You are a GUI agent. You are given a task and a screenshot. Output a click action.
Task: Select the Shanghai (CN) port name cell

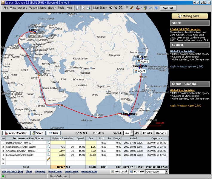point(26,147)
